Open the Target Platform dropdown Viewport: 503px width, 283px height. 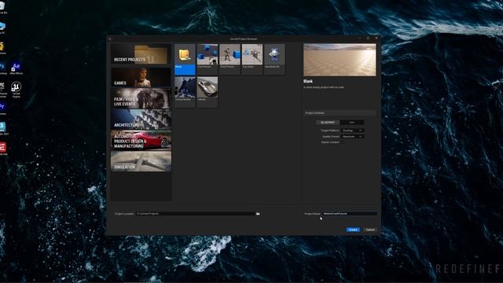click(352, 130)
